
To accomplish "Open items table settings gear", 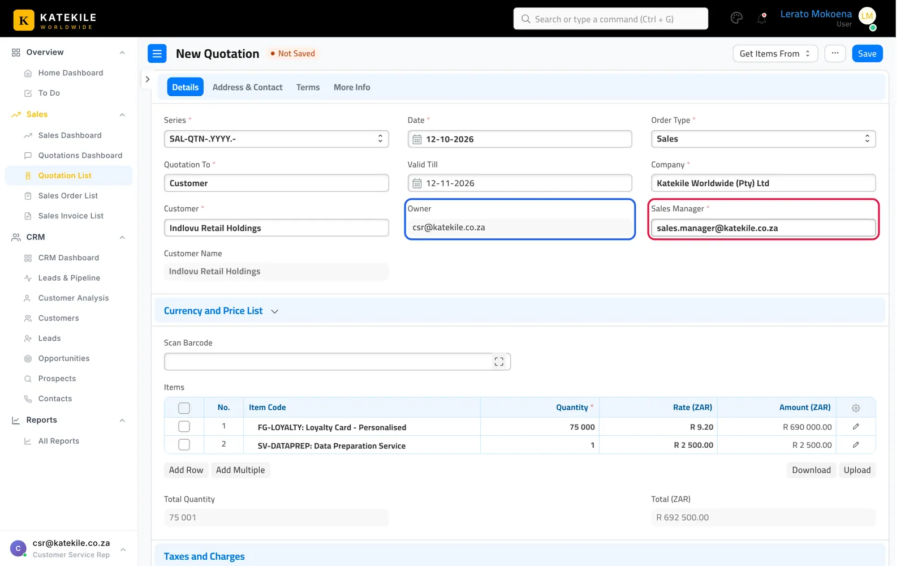I will pos(856,408).
